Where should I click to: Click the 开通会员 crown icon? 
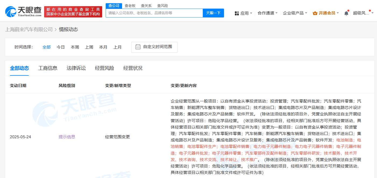pos(315,13)
